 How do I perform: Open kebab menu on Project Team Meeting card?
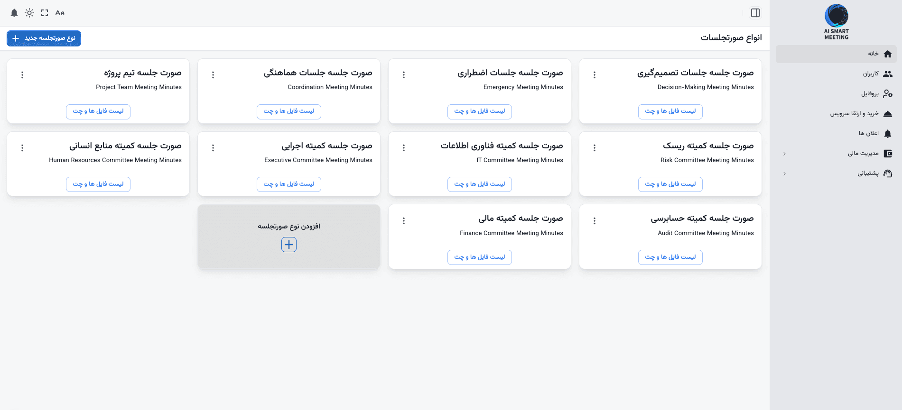(x=22, y=74)
